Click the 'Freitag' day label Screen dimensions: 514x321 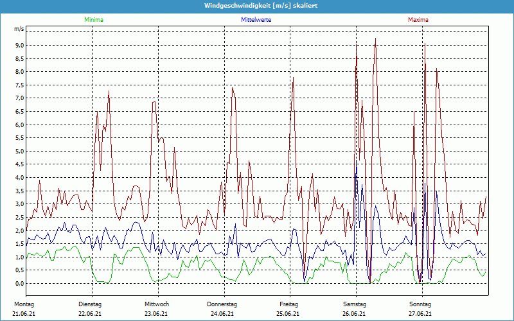coord(288,304)
